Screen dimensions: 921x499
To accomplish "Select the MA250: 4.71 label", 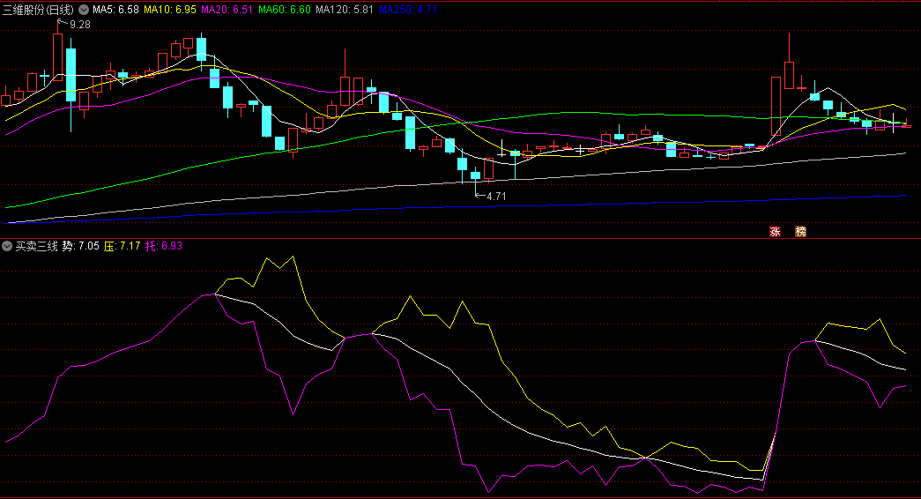I will [x=408, y=10].
